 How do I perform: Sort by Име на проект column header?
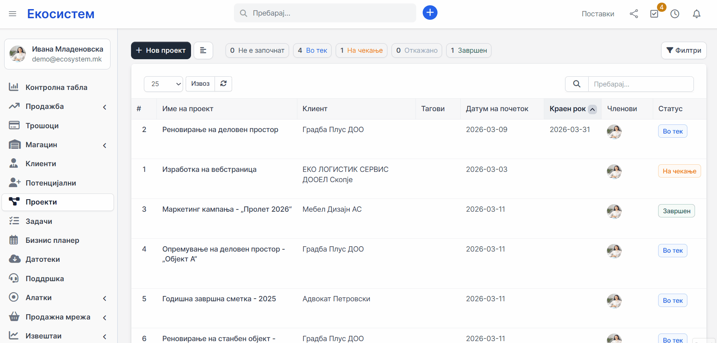coord(188,109)
